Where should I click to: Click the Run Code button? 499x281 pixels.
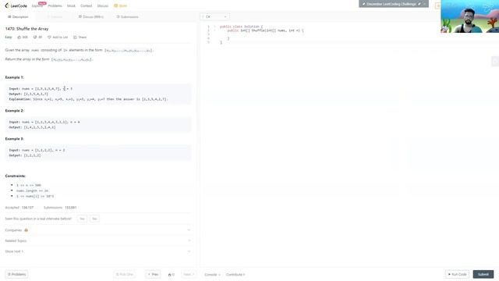457,274
